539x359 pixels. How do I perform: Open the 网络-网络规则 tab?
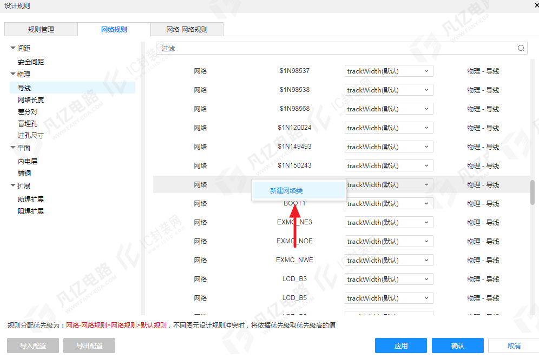pos(187,30)
